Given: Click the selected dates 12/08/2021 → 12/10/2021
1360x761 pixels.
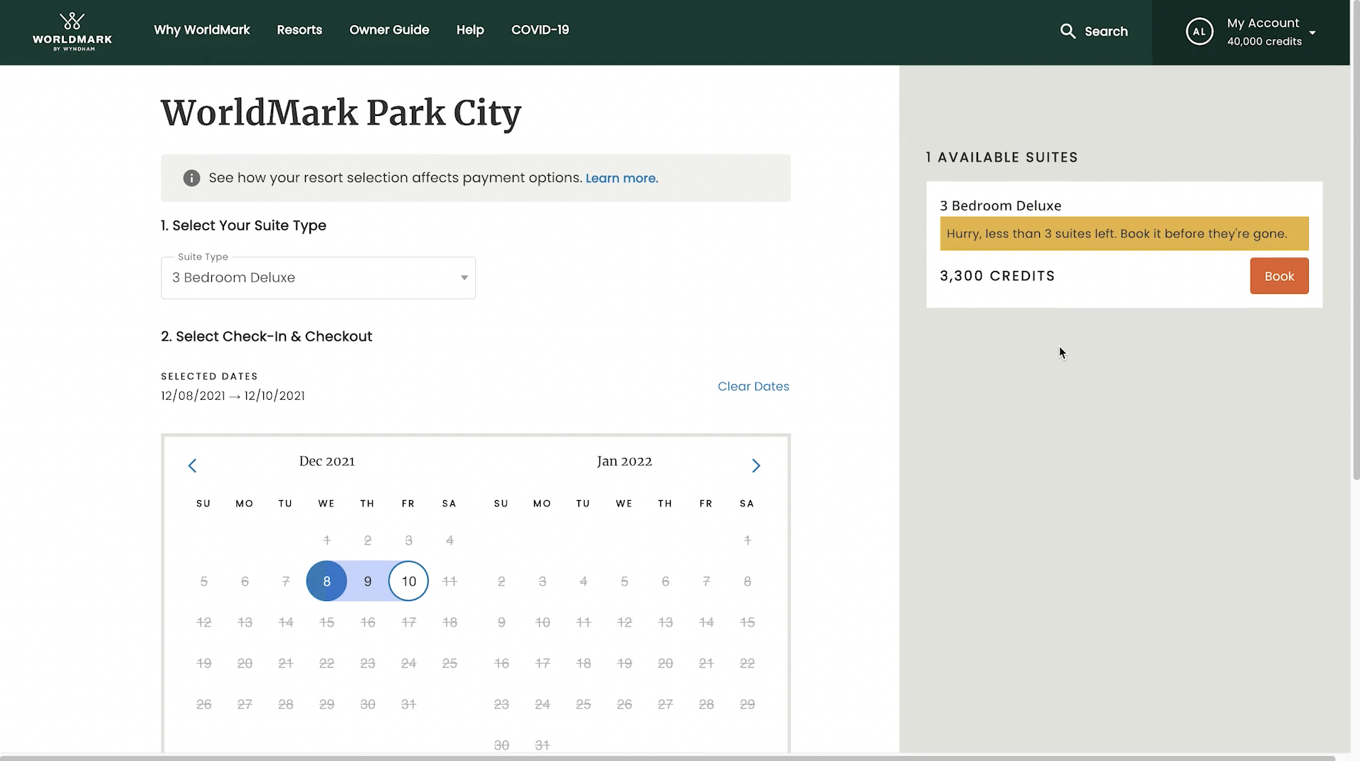Looking at the screenshot, I should click(x=233, y=395).
